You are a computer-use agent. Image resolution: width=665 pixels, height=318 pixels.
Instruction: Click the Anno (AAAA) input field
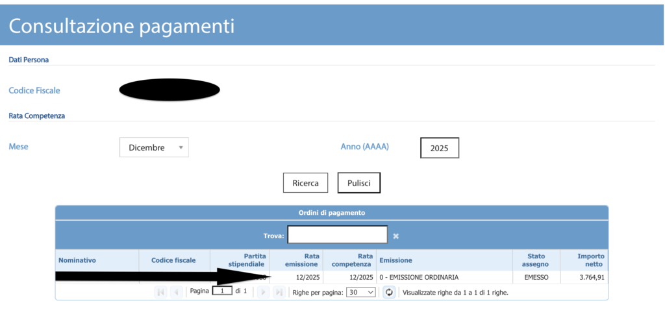pos(439,148)
